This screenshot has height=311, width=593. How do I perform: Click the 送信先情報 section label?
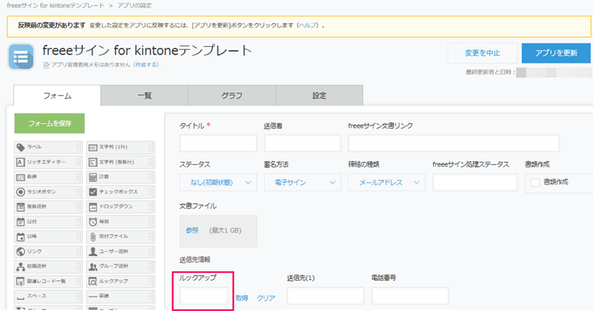(195, 259)
